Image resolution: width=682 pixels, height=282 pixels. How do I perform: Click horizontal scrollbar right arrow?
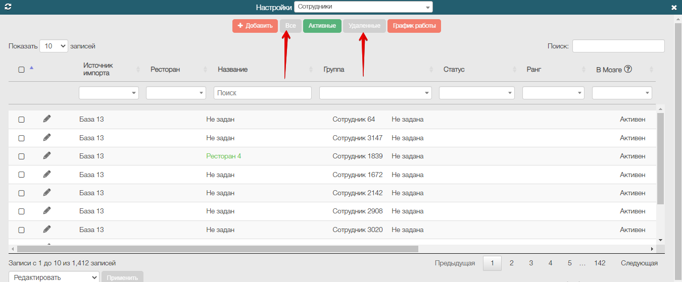652,249
